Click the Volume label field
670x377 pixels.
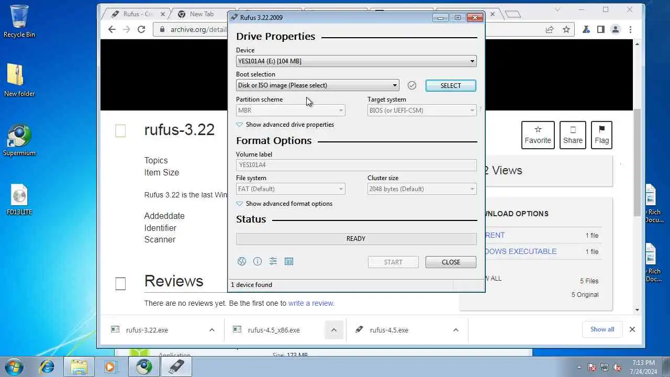click(x=356, y=165)
